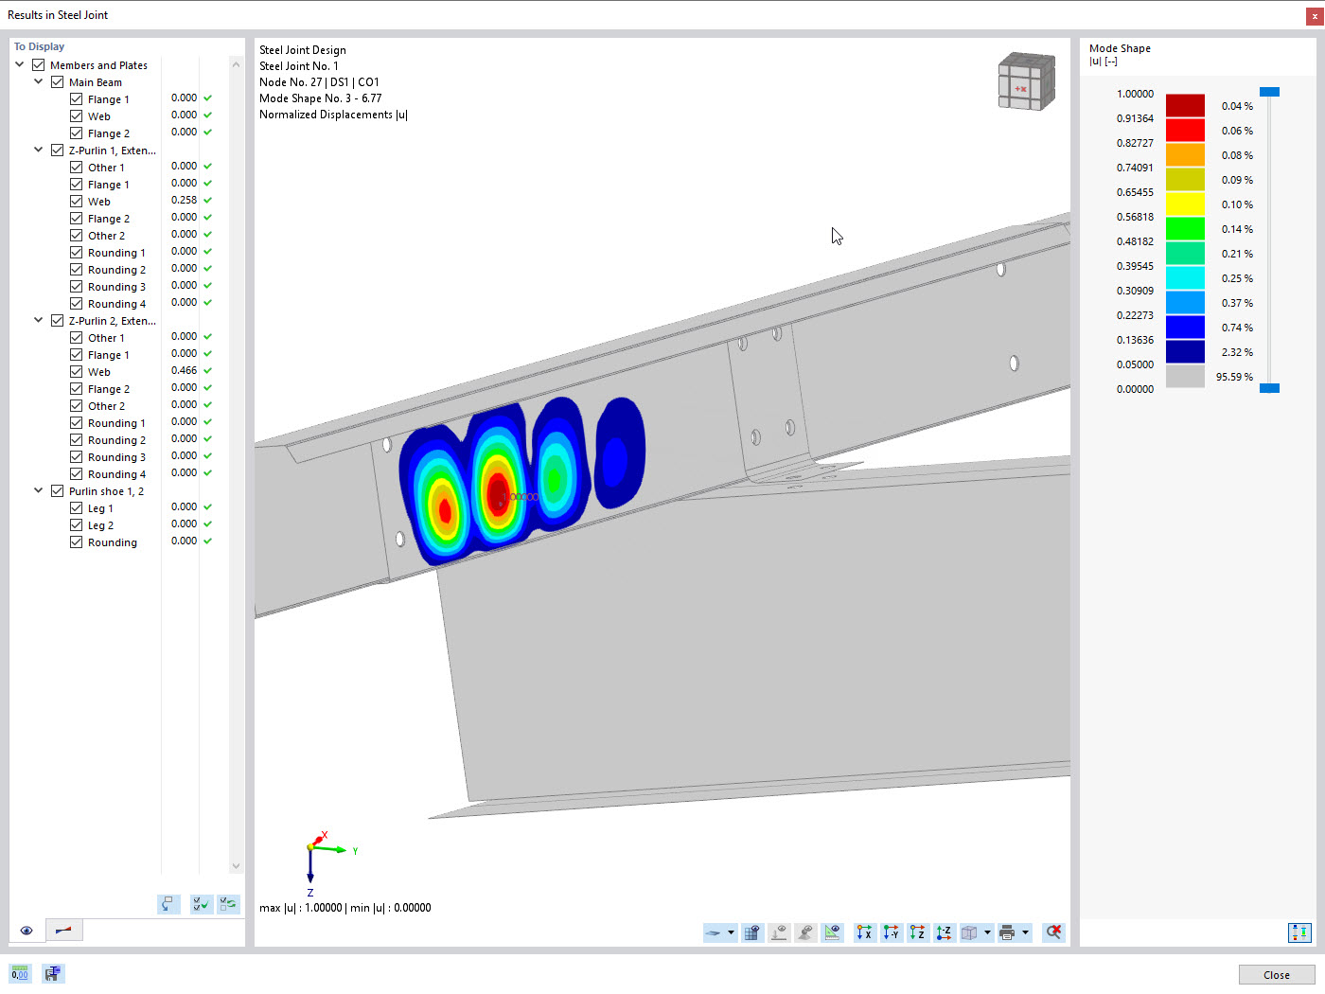Click the units and decimal places icon

coord(20,973)
